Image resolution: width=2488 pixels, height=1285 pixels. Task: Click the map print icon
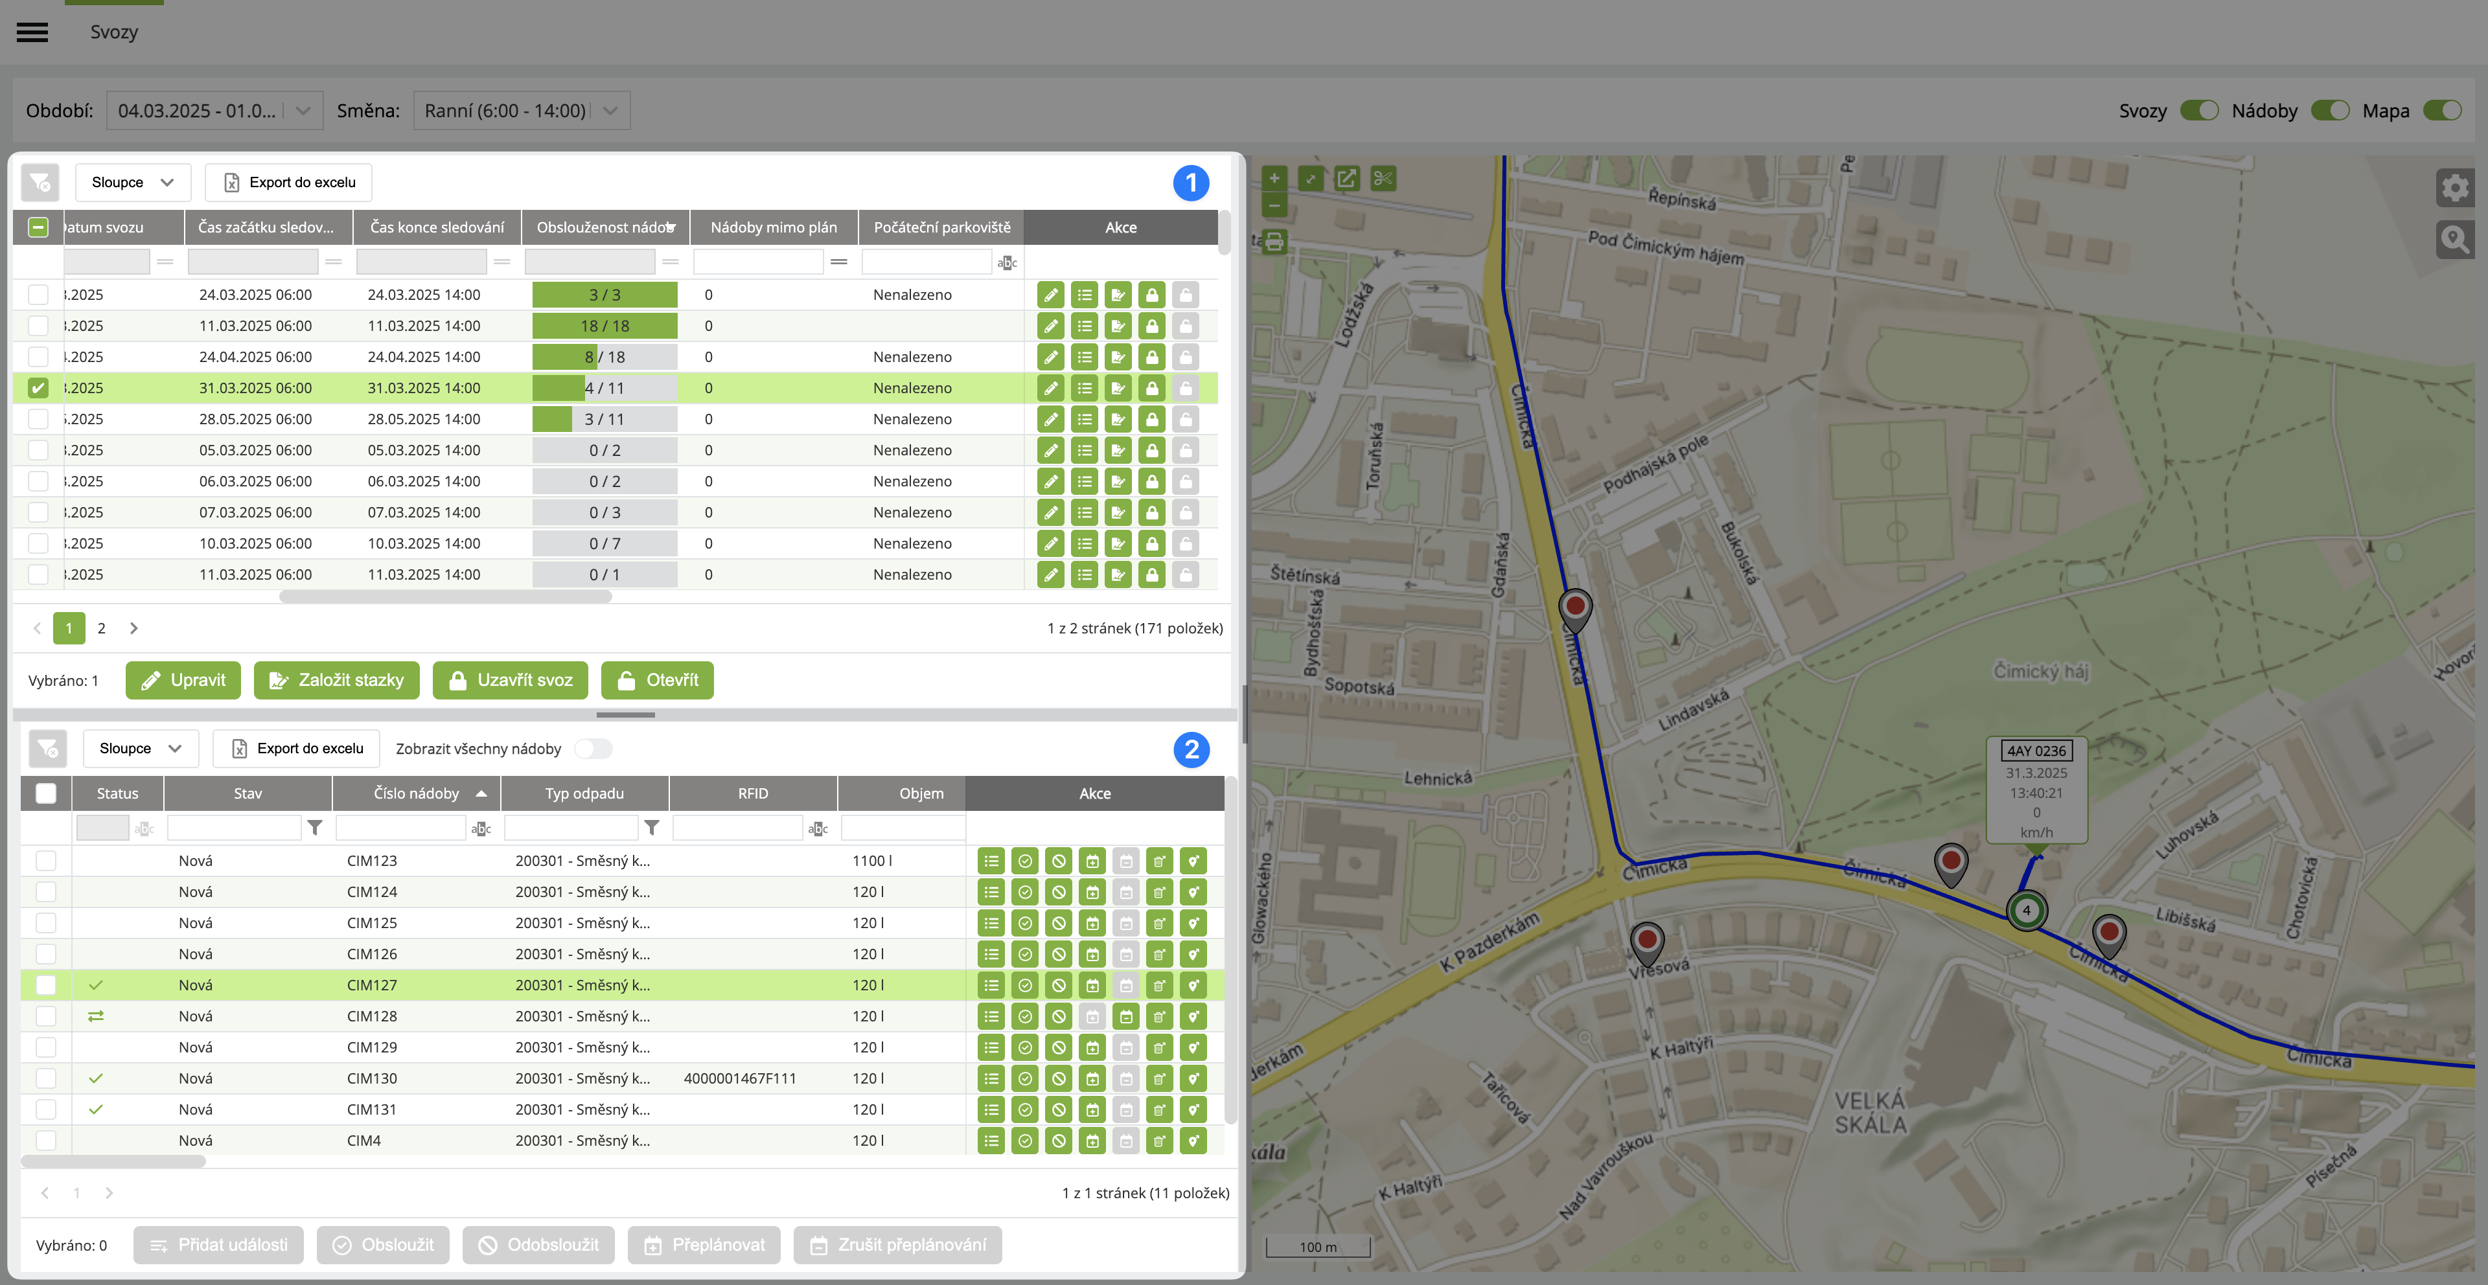pos(1274,242)
